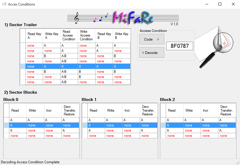
Task: Click the Write Key B column header
Action: tap(121, 36)
